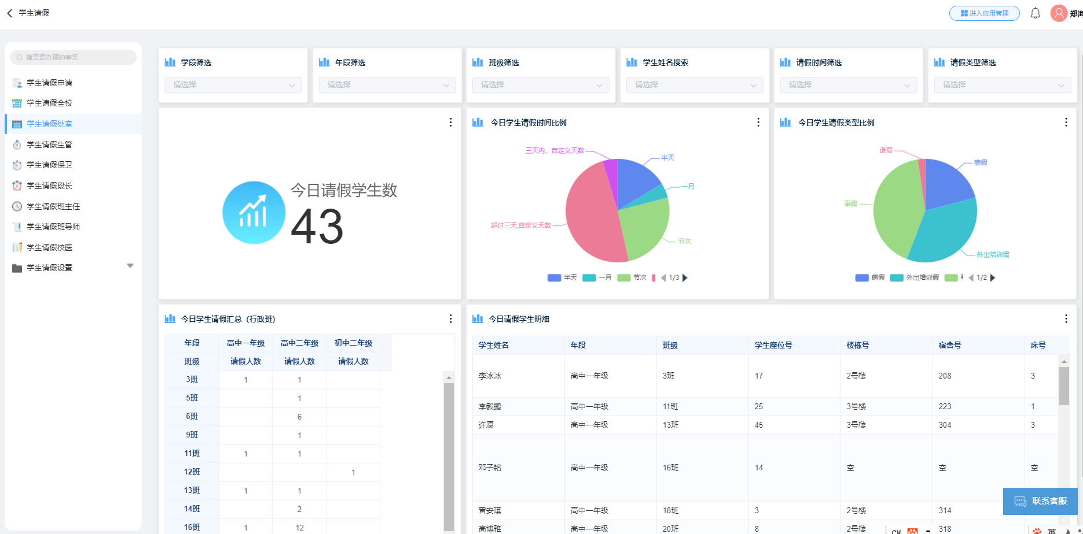Click the 进入应用管理 button

point(984,13)
